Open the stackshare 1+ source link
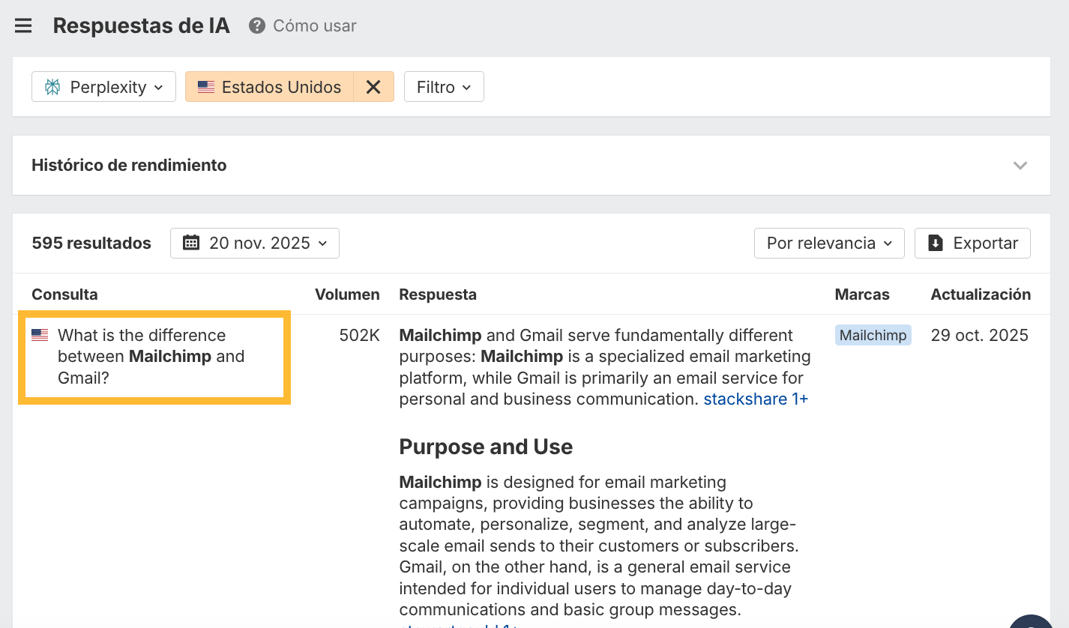 (755, 399)
